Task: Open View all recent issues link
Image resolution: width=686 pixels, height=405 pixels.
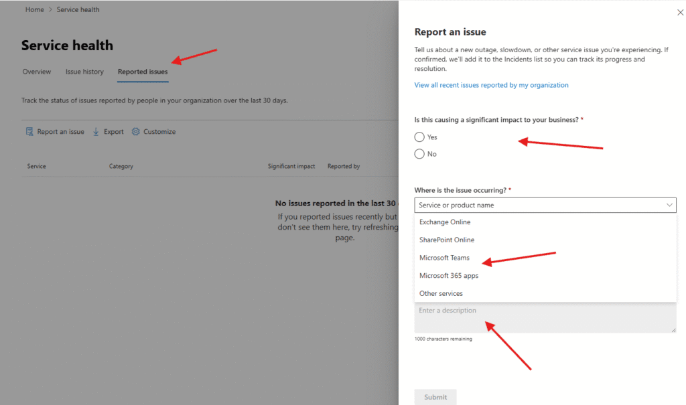Action: (x=491, y=85)
